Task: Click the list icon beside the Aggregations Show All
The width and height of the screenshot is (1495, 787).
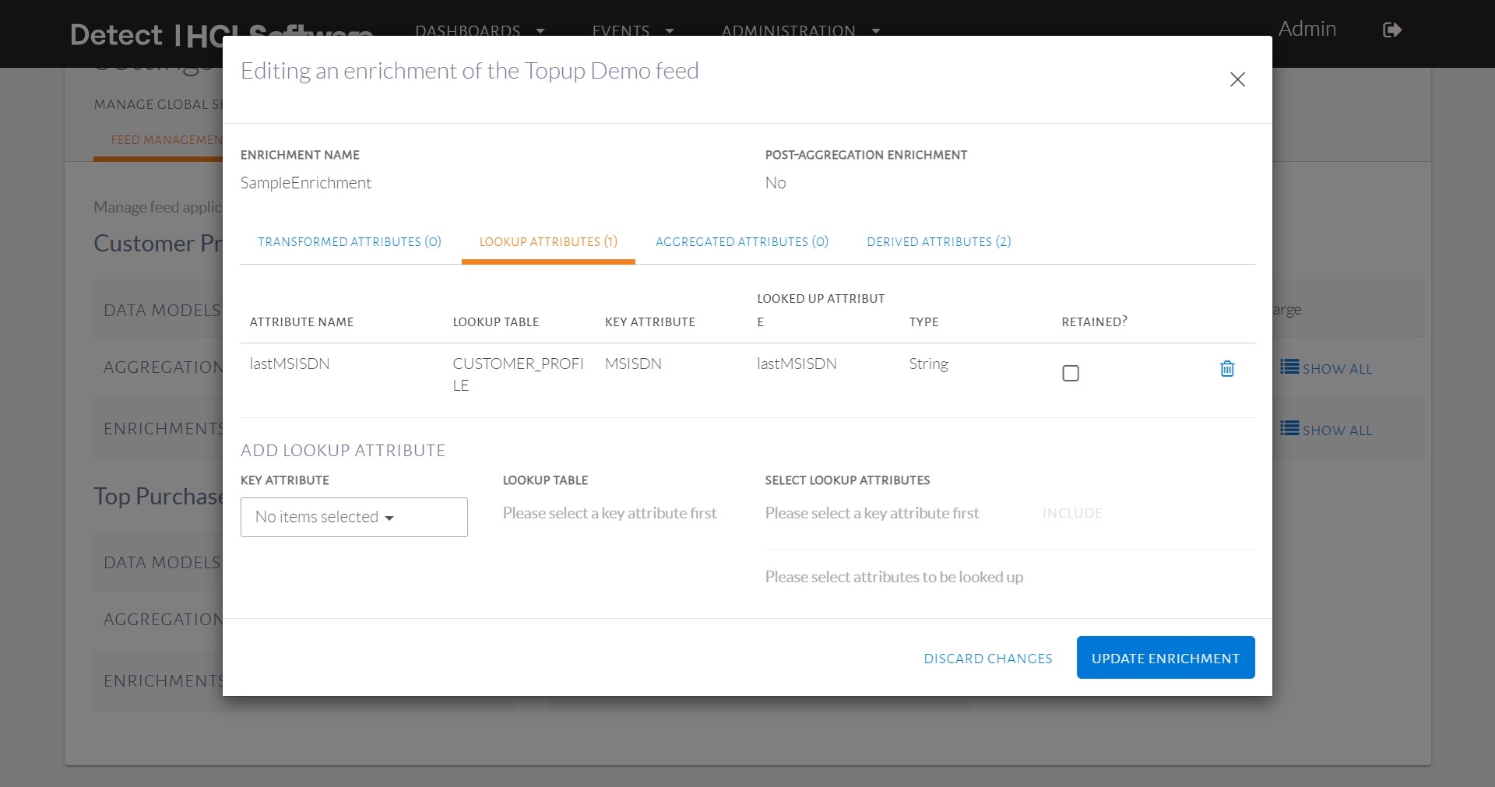Action: [x=1289, y=367]
